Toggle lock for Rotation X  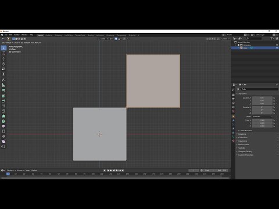point(274,107)
